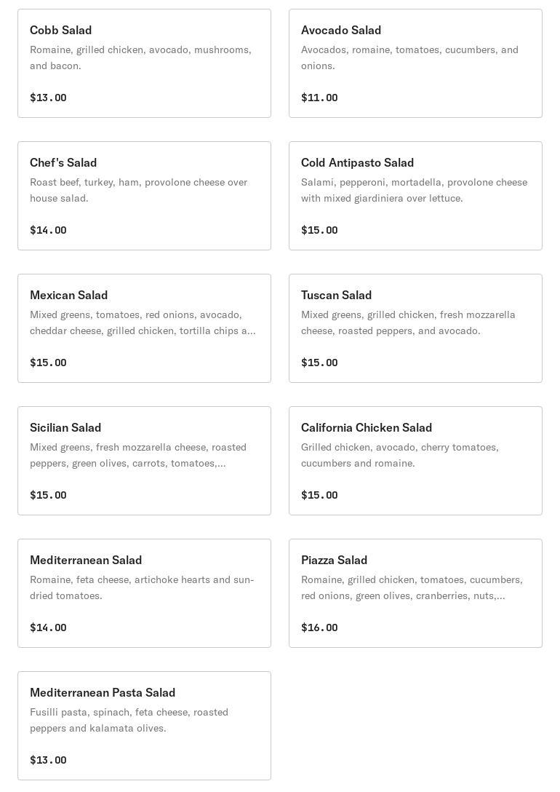Image resolution: width=560 pixels, height=792 pixels.
Task: Click the $16.00 price on Piazza Salad
Action: click(319, 627)
